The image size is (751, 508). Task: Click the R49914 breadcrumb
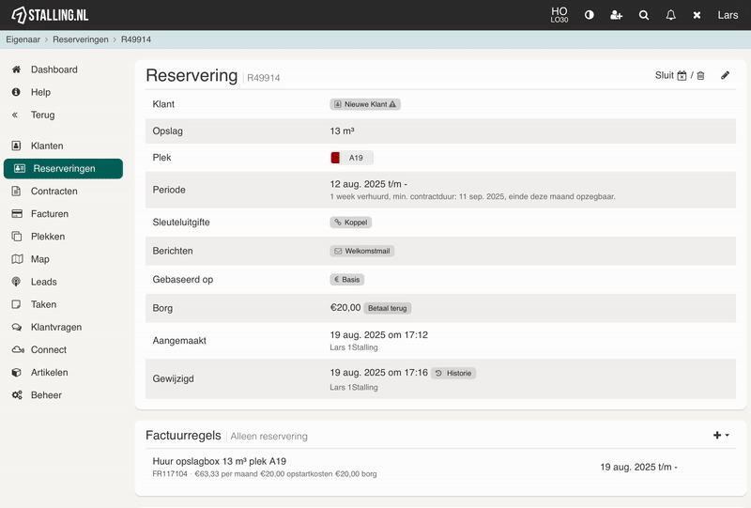[135, 39]
